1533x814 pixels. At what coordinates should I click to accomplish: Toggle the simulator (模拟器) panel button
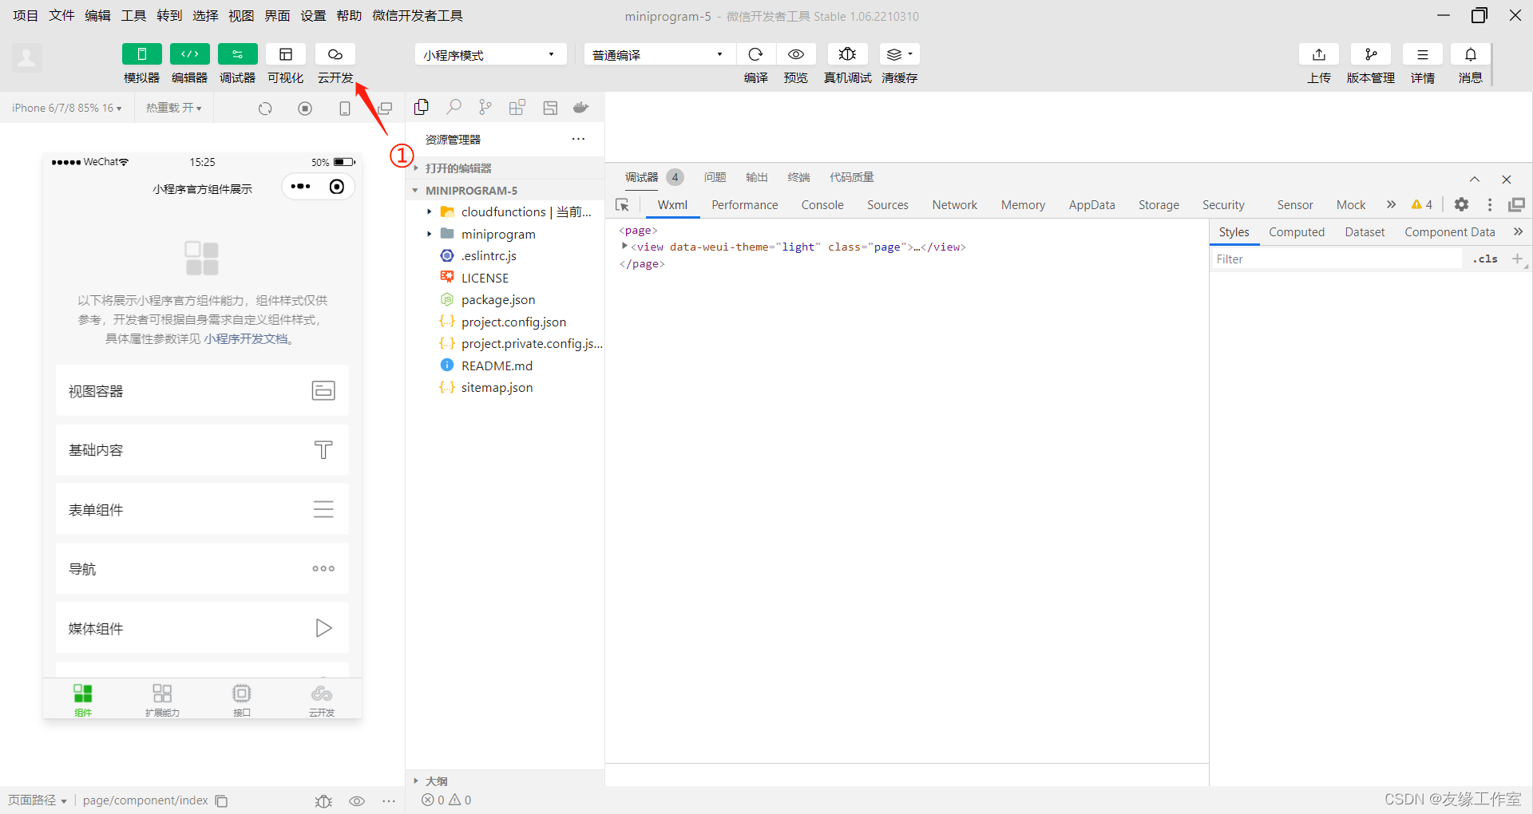(x=142, y=54)
